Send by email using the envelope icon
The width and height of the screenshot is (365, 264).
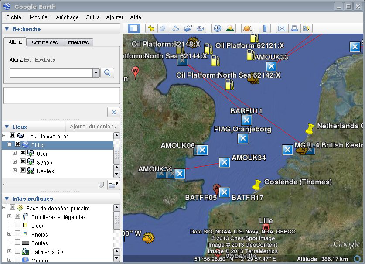[282, 28]
